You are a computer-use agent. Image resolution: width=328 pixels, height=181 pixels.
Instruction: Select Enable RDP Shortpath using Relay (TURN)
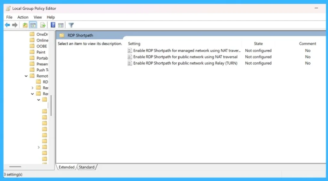(185, 63)
